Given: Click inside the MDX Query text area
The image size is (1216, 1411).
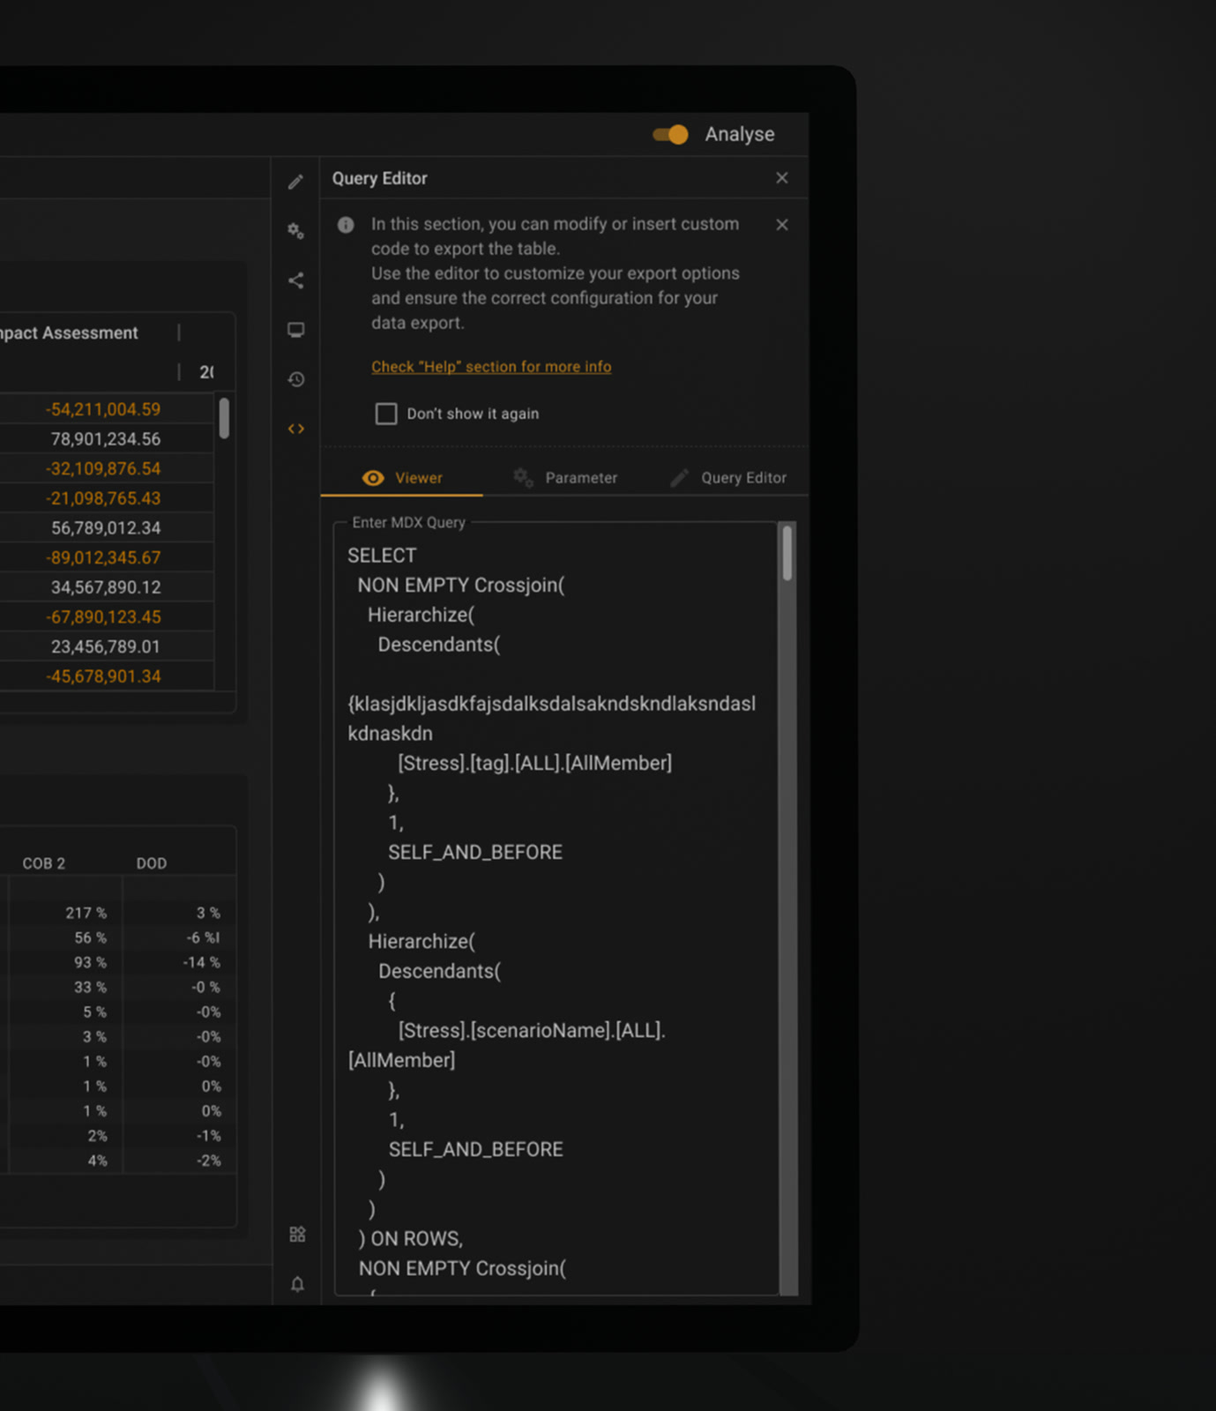Looking at the screenshot, I should coord(556,908).
